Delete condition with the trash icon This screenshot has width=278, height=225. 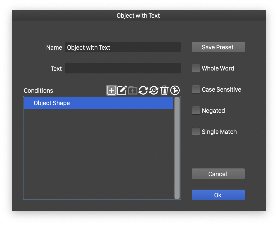[x=164, y=90]
